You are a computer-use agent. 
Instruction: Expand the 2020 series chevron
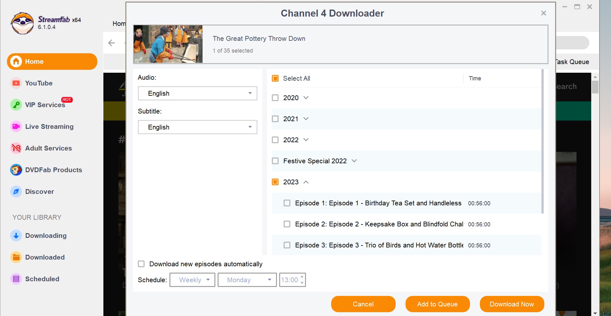point(306,98)
